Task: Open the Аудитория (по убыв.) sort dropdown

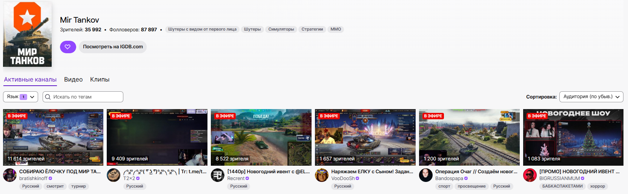Action: (591, 97)
